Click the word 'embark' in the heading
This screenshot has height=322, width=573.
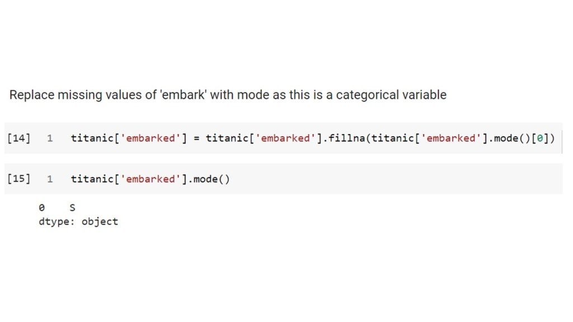click(x=178, y=95)
